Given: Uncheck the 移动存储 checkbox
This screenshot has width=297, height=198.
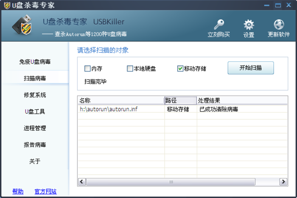Looking at the screenshot, I should click(x=180, y=68).
